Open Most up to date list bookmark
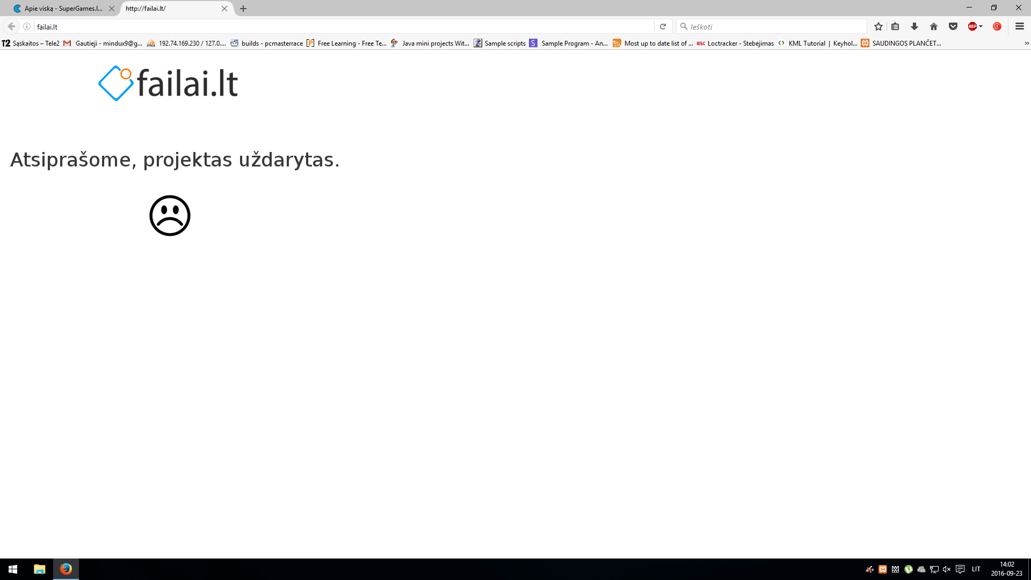The image size is (1031, 580). [x=653, y=44]
